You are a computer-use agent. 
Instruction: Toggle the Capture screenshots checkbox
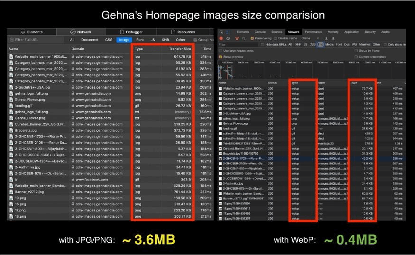(x=356, y=57)
